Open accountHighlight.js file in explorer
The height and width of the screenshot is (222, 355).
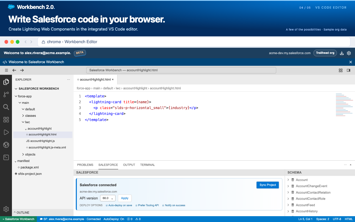(x=43, y=141)
